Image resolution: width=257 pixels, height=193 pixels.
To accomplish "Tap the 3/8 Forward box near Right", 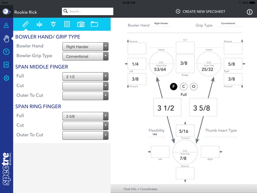I will click(x=233, y=79).
